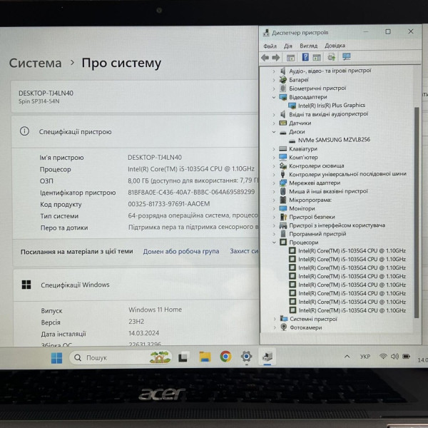The image size is (428, 428).
Task: Show hidden tray icons chevron
Action: pyautogui.click(x=347, y=357)
